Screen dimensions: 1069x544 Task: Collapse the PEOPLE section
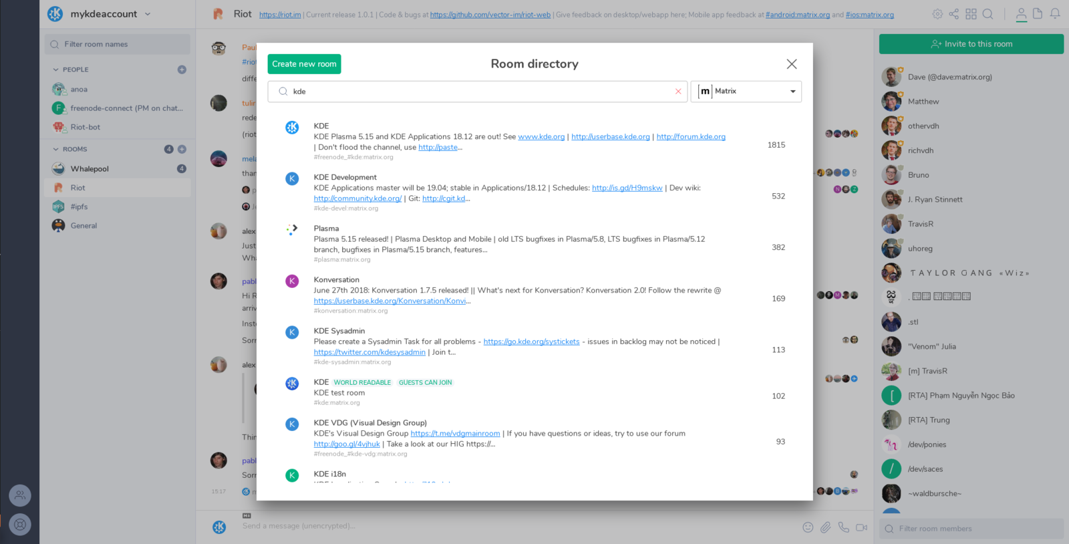pos(56,70)
